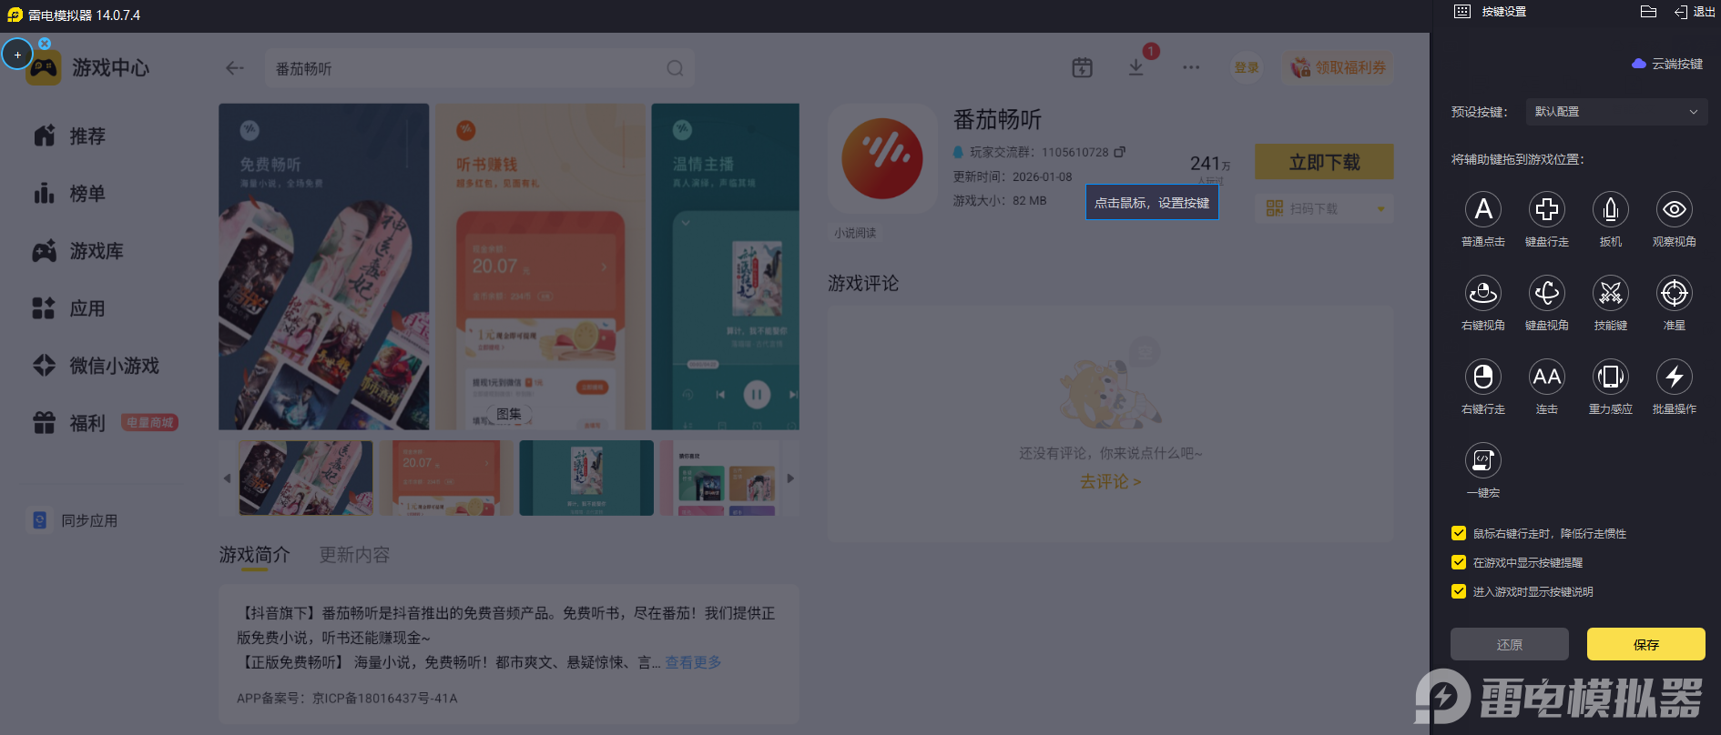Click 领取福利券 button
The height and width of the screenshot is (735, 1721).
(1338, 67)
